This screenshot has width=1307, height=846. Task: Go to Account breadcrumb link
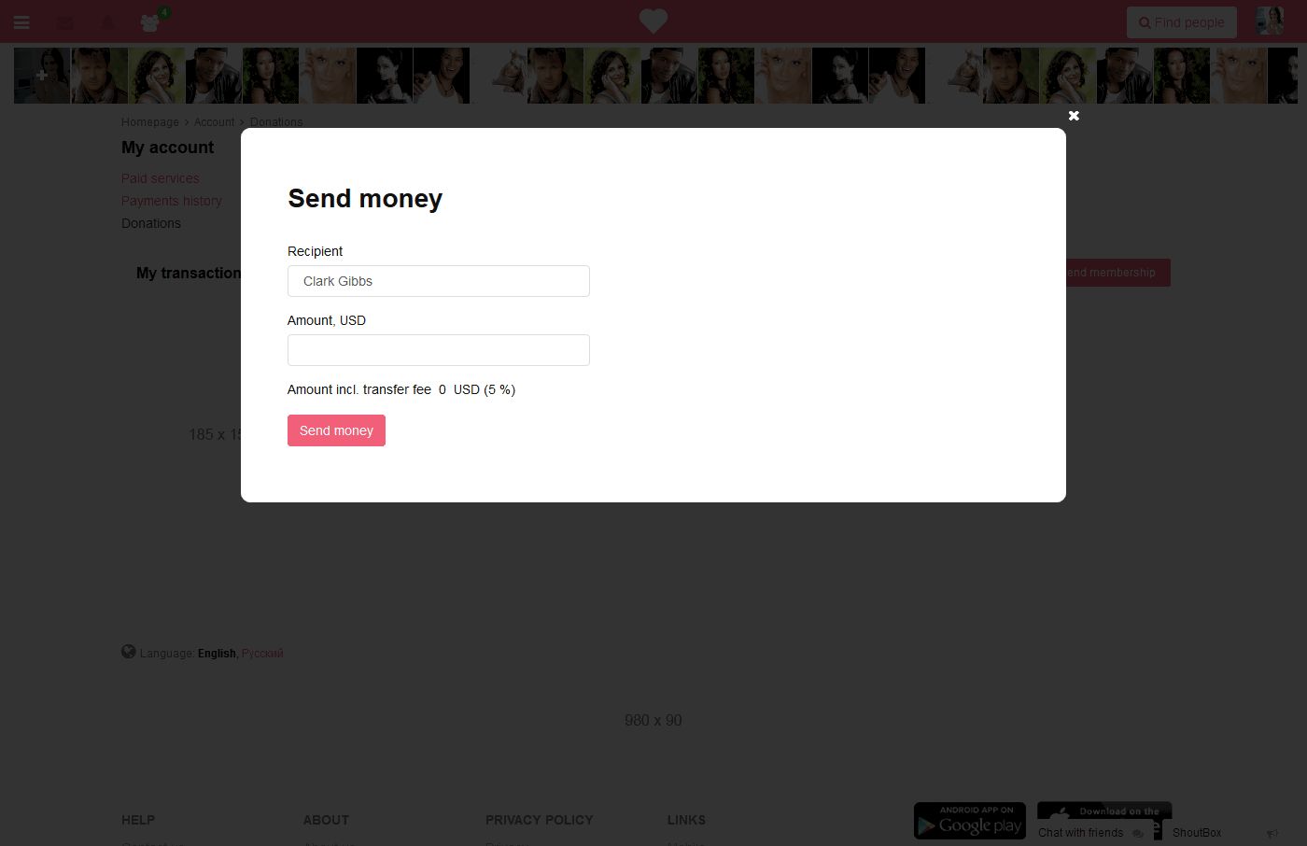click(x=214, y=122)
